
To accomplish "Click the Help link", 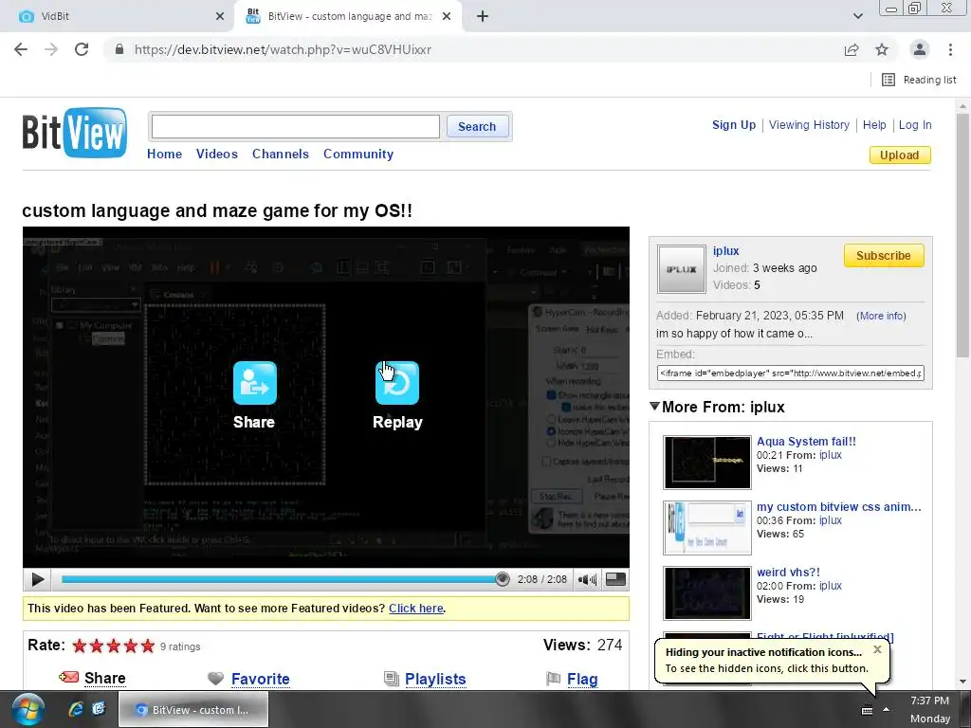I will tap(874, 125).
